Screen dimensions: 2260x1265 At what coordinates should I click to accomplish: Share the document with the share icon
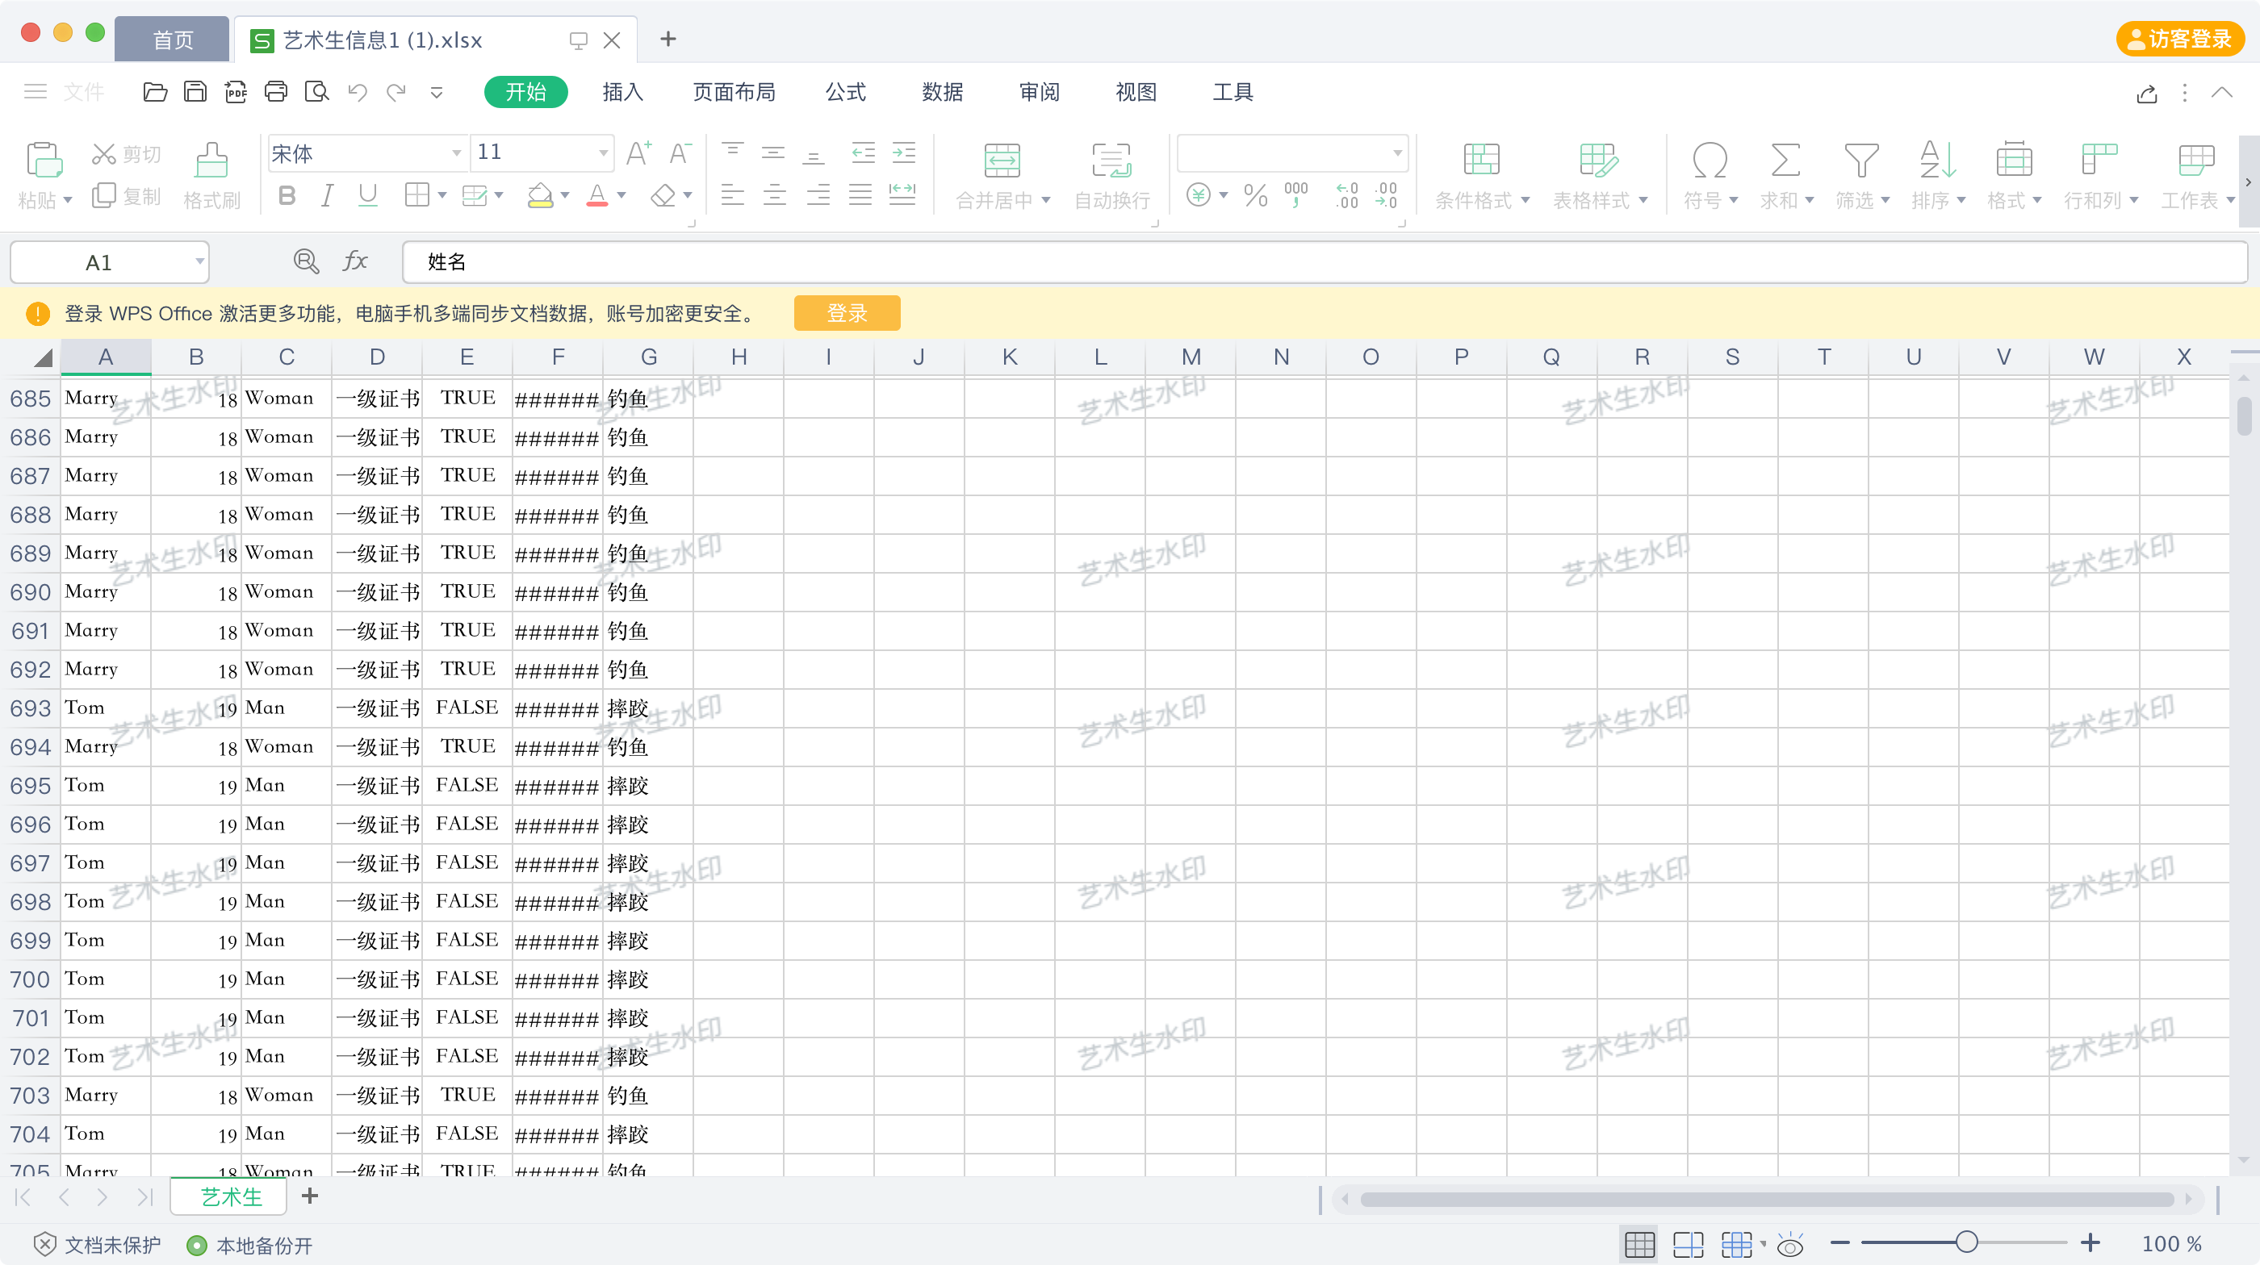2146,93
